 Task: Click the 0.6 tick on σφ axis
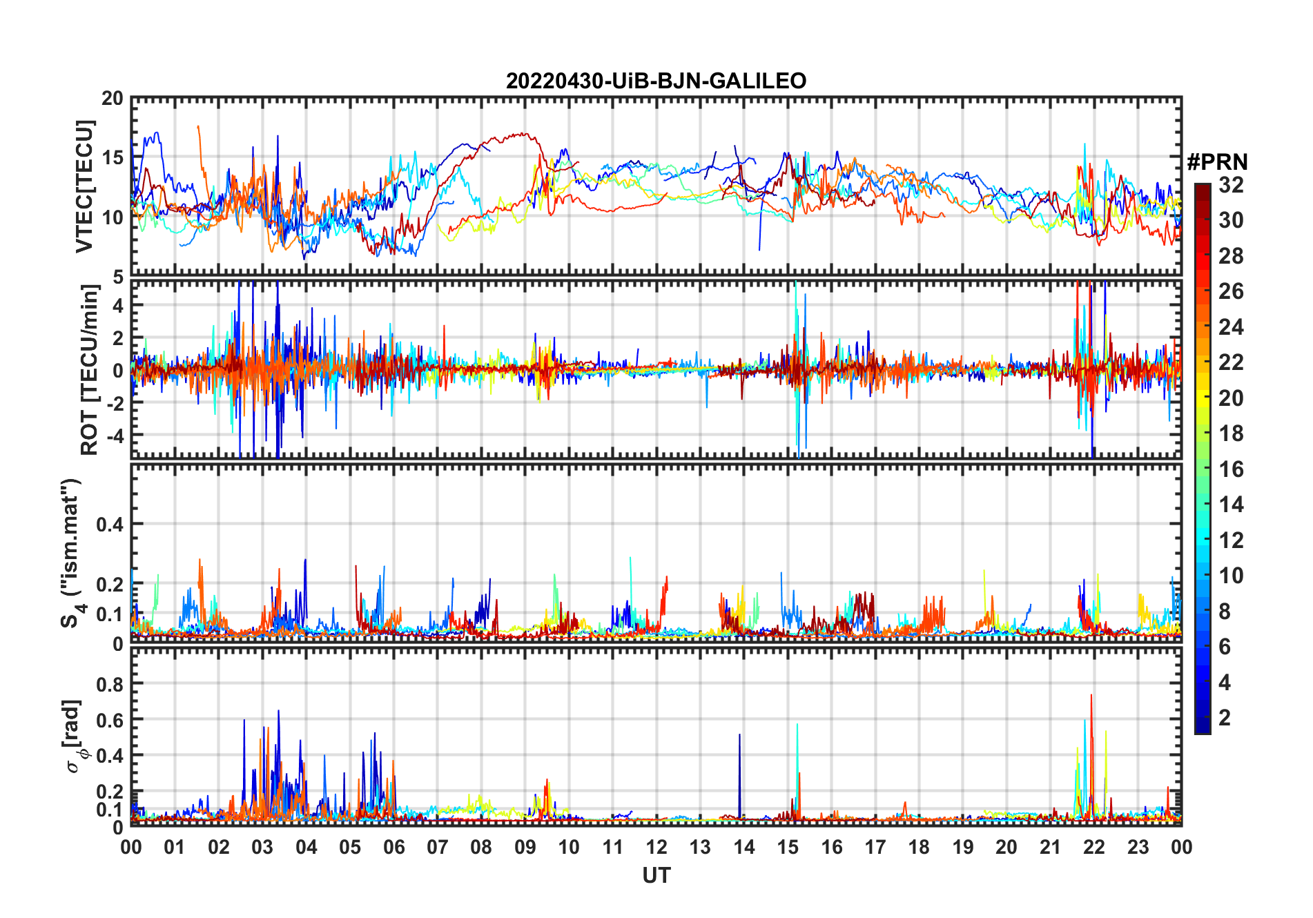[110, 720]
